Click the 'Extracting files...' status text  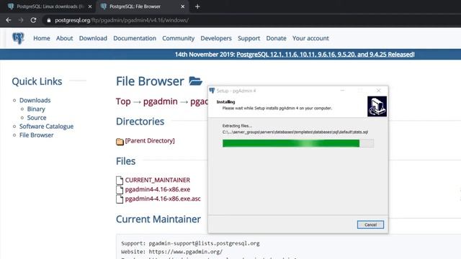[x=237, y=126]
